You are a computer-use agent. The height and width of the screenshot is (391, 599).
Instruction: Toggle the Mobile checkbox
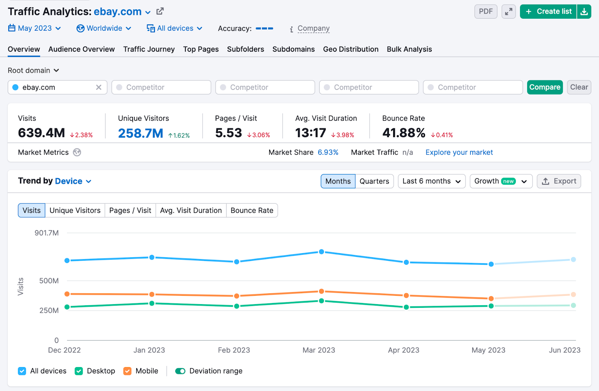(127, 371)
